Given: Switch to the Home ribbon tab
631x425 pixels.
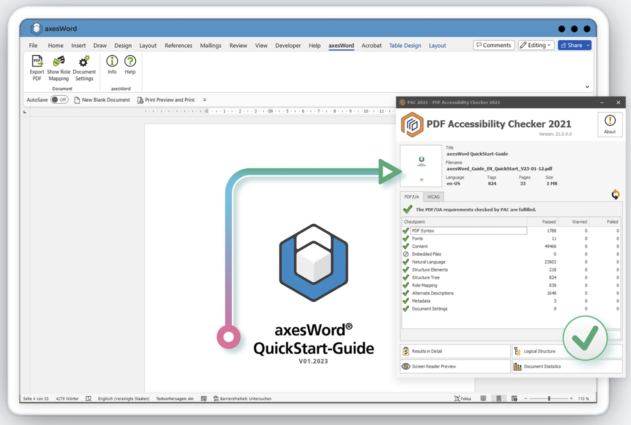Looking at the screenshot, I should click(x=56, y=45).
